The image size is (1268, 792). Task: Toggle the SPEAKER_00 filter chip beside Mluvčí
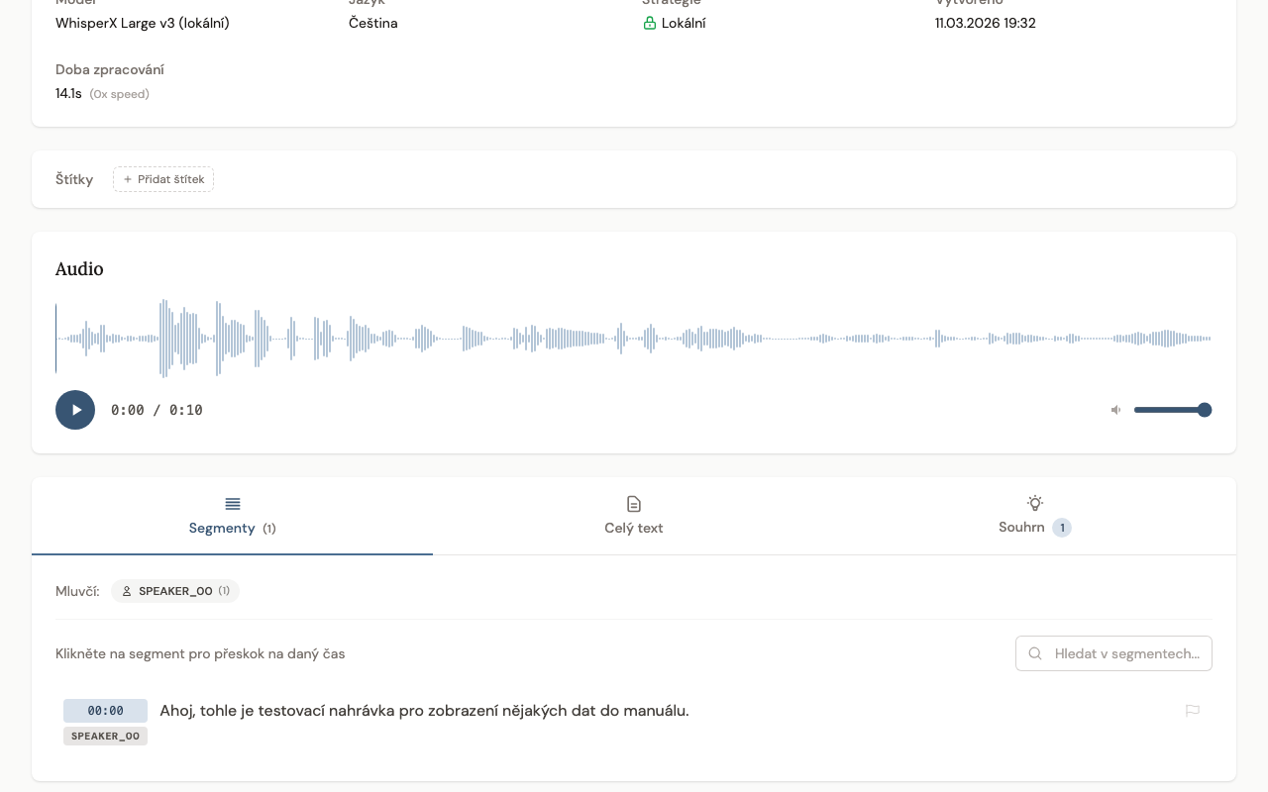click(x=175, y=591)
